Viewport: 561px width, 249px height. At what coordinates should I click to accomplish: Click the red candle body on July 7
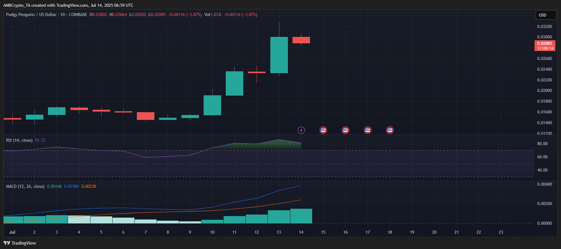tap(145, 116)
